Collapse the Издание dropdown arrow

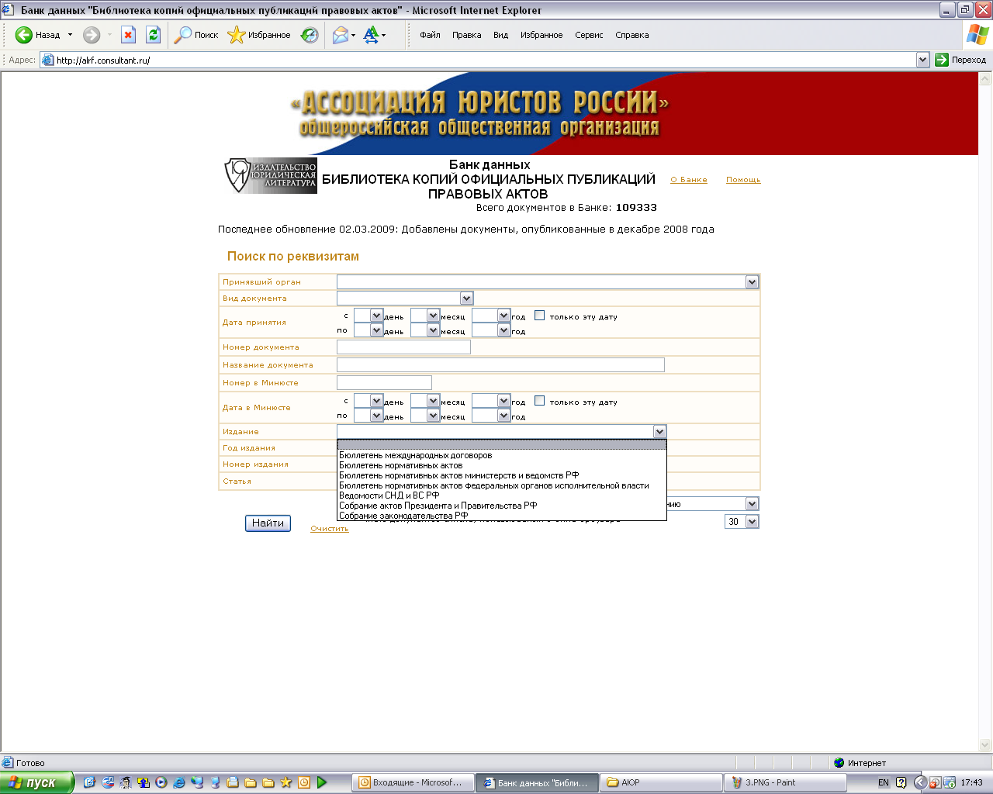(x=659, y=432)
